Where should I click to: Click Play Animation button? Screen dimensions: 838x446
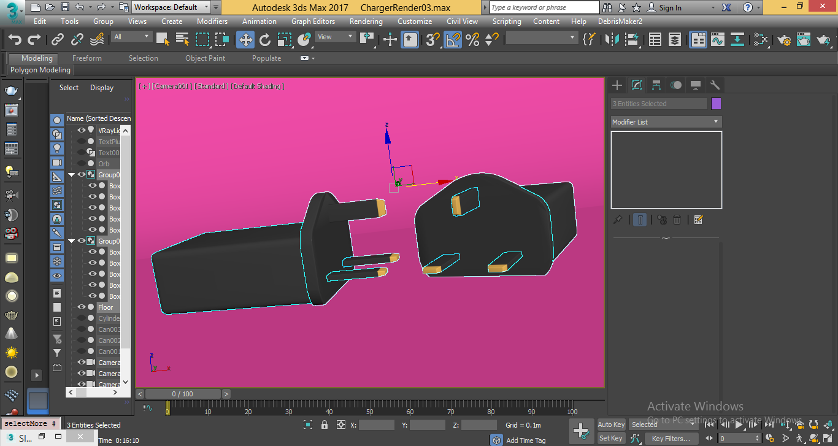740,425
